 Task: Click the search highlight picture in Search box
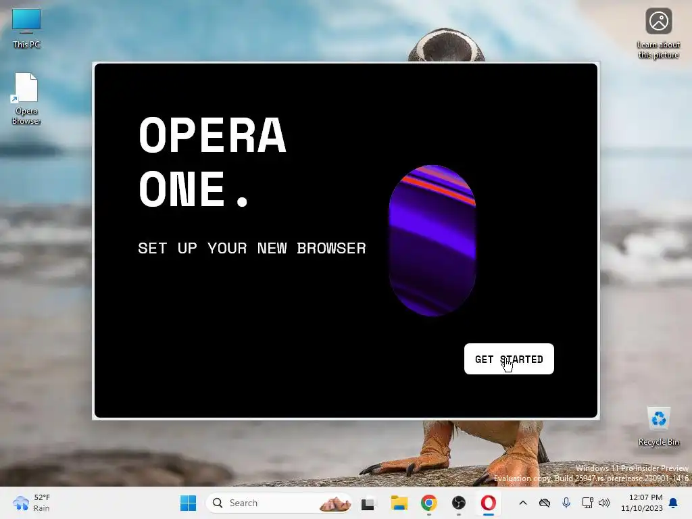(335, 503)
